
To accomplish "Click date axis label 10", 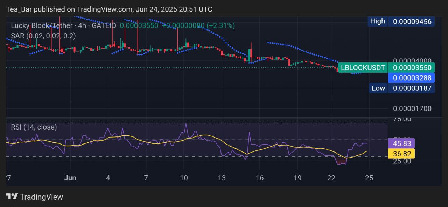I will (184, 178).
